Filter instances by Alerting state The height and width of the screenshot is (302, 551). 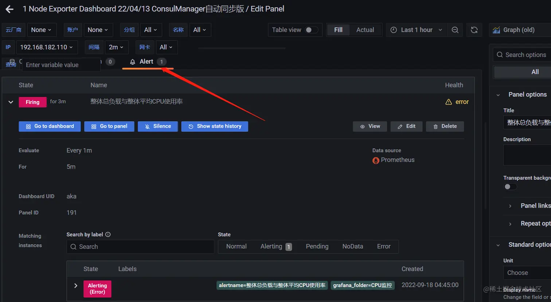click(x=276, y=246)
